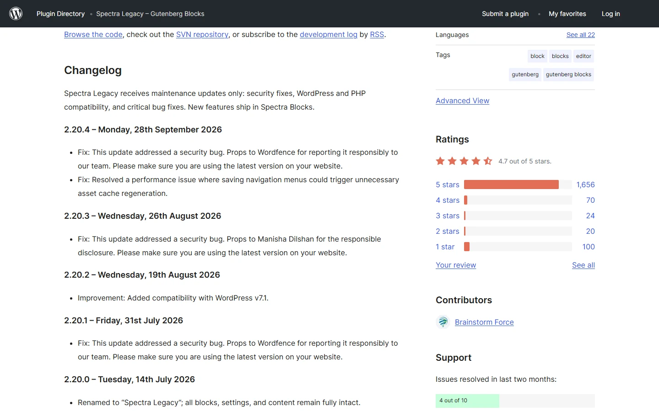Click the Contributors section heading
This screenshot has width=659, height=411.
pos(464,300)
